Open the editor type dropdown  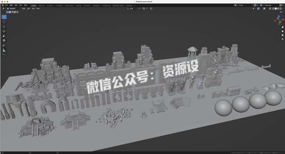(4, 9)
